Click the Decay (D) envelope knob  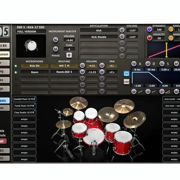pos(148,64)
